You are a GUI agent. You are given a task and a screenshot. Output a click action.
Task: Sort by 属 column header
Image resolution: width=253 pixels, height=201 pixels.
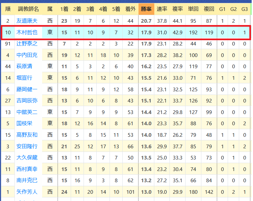(50, 9)
